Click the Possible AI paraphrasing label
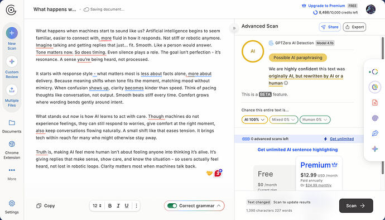The height and width of the screenshot is (220, 385). (298, 58)
